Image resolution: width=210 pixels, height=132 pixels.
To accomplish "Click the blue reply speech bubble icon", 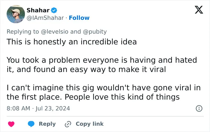I will click(31, 124).
